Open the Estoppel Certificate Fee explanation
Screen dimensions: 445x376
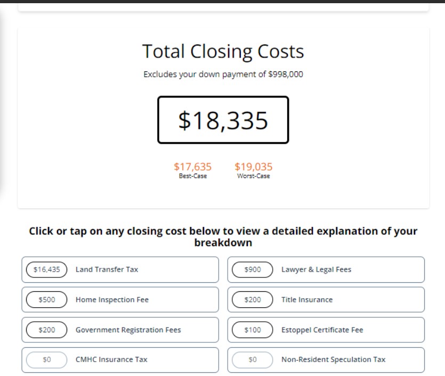pos(326,330)
